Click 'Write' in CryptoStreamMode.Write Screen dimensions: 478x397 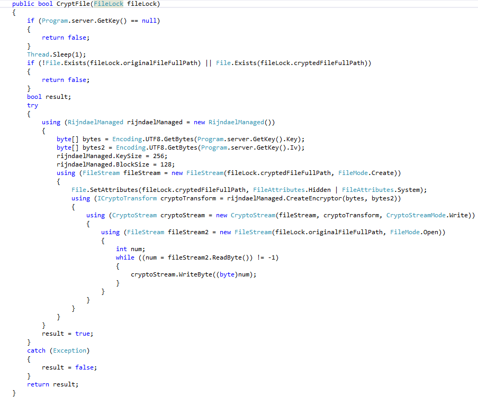pos(458,215)
